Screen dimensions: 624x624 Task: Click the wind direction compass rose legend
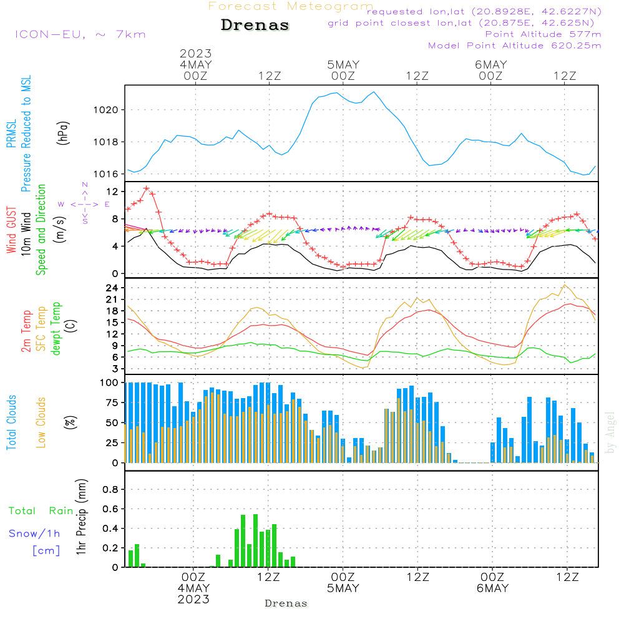(x=84, y=204)
